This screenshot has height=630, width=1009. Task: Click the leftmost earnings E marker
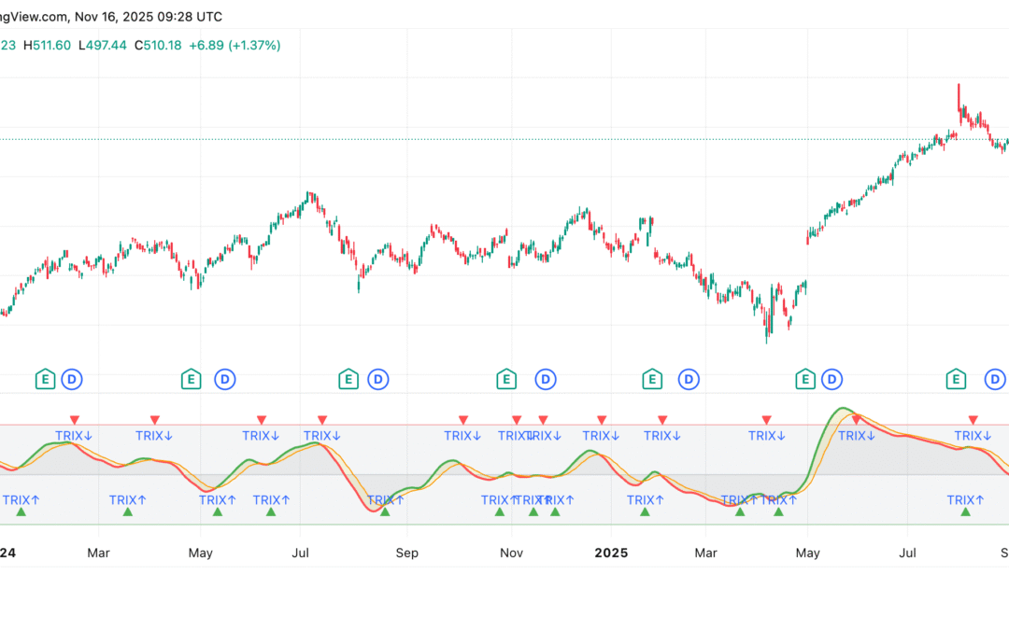[45, 379]
